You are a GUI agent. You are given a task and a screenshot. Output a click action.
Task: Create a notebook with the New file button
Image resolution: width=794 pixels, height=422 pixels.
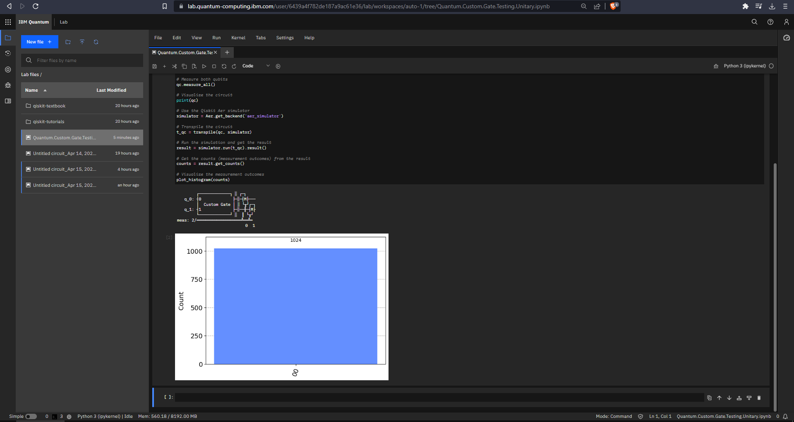[x=39, y=42]
